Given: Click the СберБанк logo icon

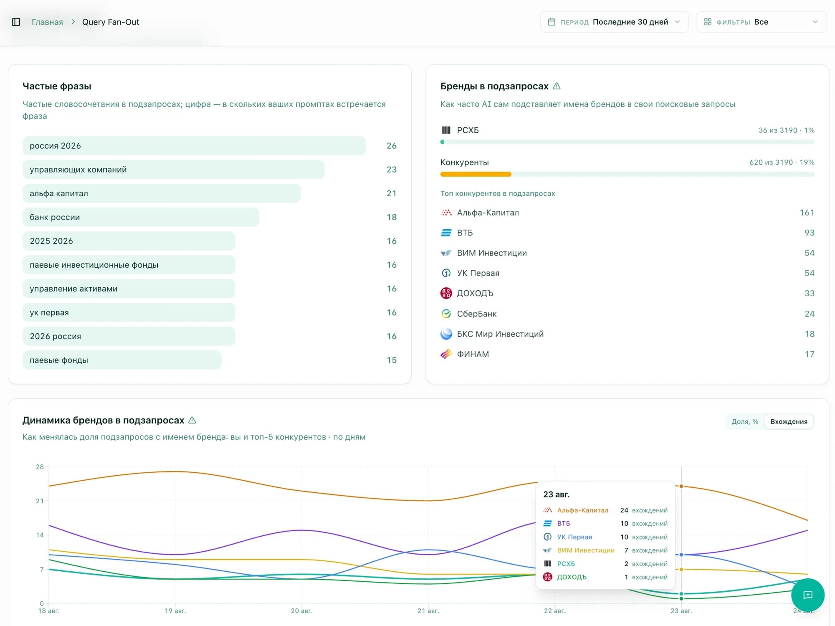Looking at the screenshot, I should (x=446, y=314).
